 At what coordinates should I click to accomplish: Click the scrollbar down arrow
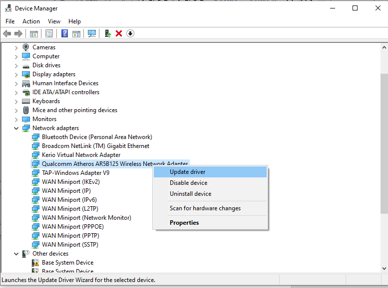point(384,269)
